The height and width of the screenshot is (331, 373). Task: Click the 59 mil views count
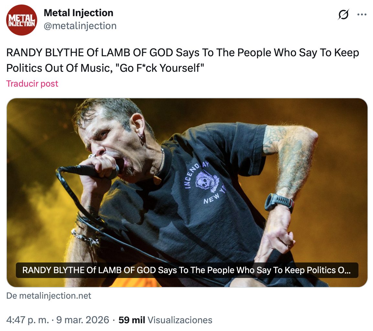[x=132, y=320]
